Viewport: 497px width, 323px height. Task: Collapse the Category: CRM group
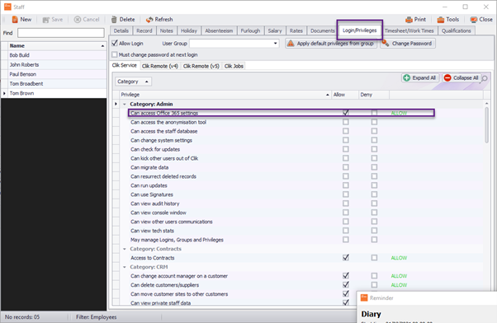point(125,267)
